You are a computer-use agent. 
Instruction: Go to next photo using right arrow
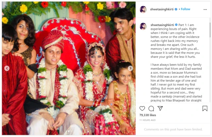[x=130, y=68]
